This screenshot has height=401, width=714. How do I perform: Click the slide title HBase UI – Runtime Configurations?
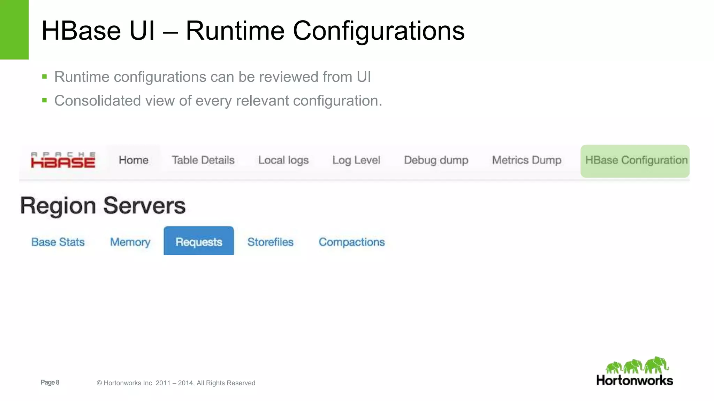[x=253, y=31]
